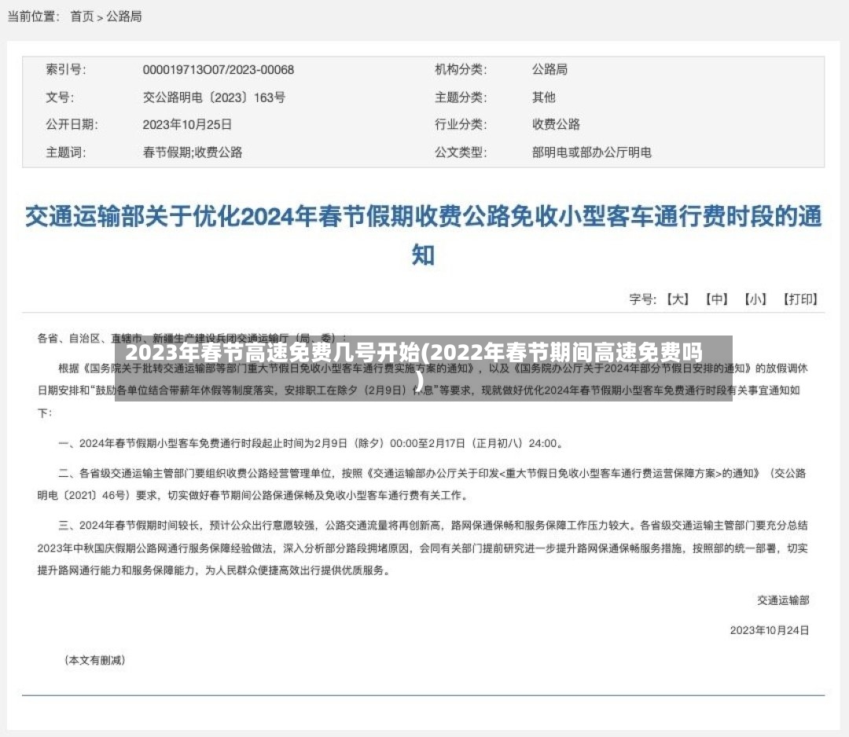
Task: Click 主题分类 value 其他
Action: (x=544, y=97)
